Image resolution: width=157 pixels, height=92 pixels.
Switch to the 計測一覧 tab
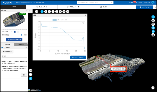(21, 44)
